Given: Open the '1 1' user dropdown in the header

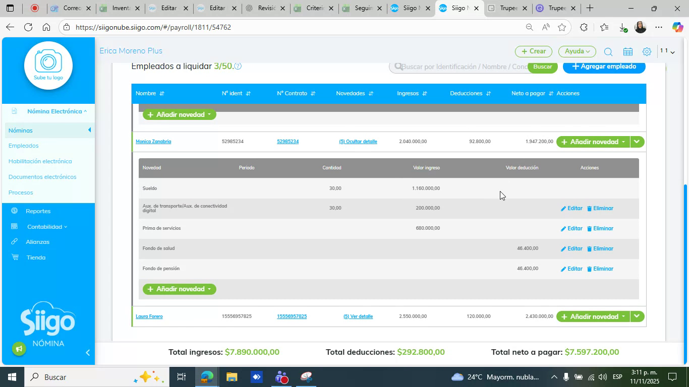Looking at the screenshot, I should tap(667, 51).
